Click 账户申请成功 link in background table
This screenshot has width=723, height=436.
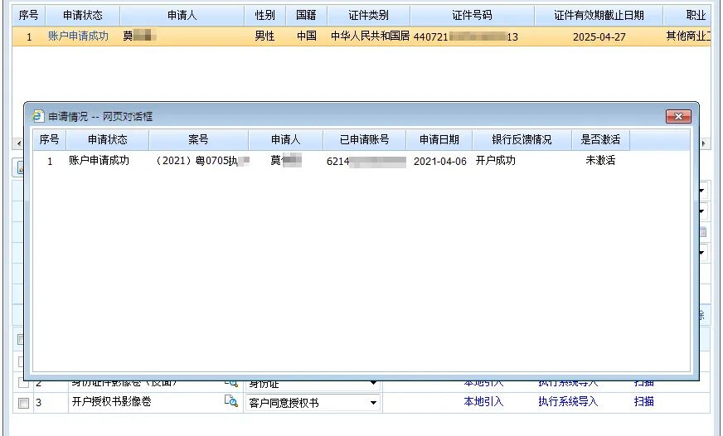pyautogui.click(x=78, y=36)
